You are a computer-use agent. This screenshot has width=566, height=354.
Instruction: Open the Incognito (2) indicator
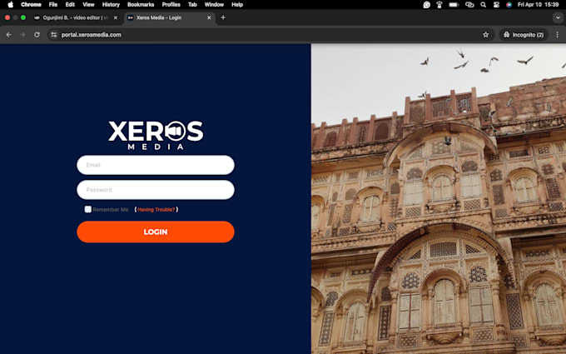[524, 35]
